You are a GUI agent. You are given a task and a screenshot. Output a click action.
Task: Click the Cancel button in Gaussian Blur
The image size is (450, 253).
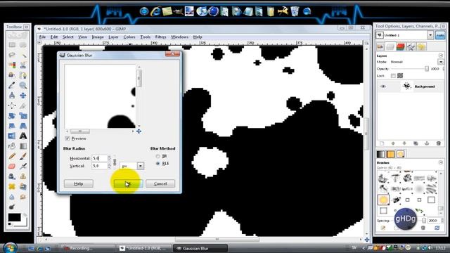160,183
